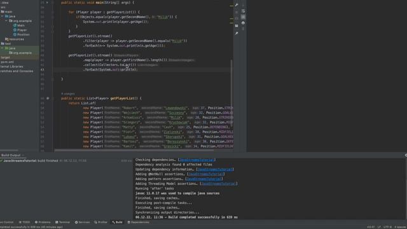Select Scratches and Consoles node

[x=17, y=71]
